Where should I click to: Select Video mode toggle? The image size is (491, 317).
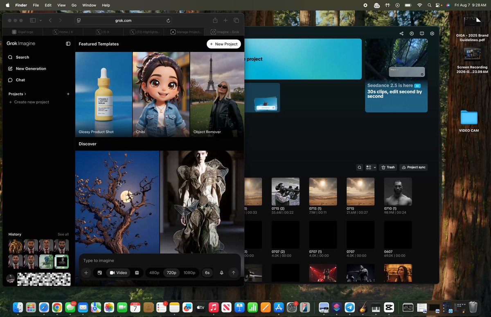tap(118, 273)
